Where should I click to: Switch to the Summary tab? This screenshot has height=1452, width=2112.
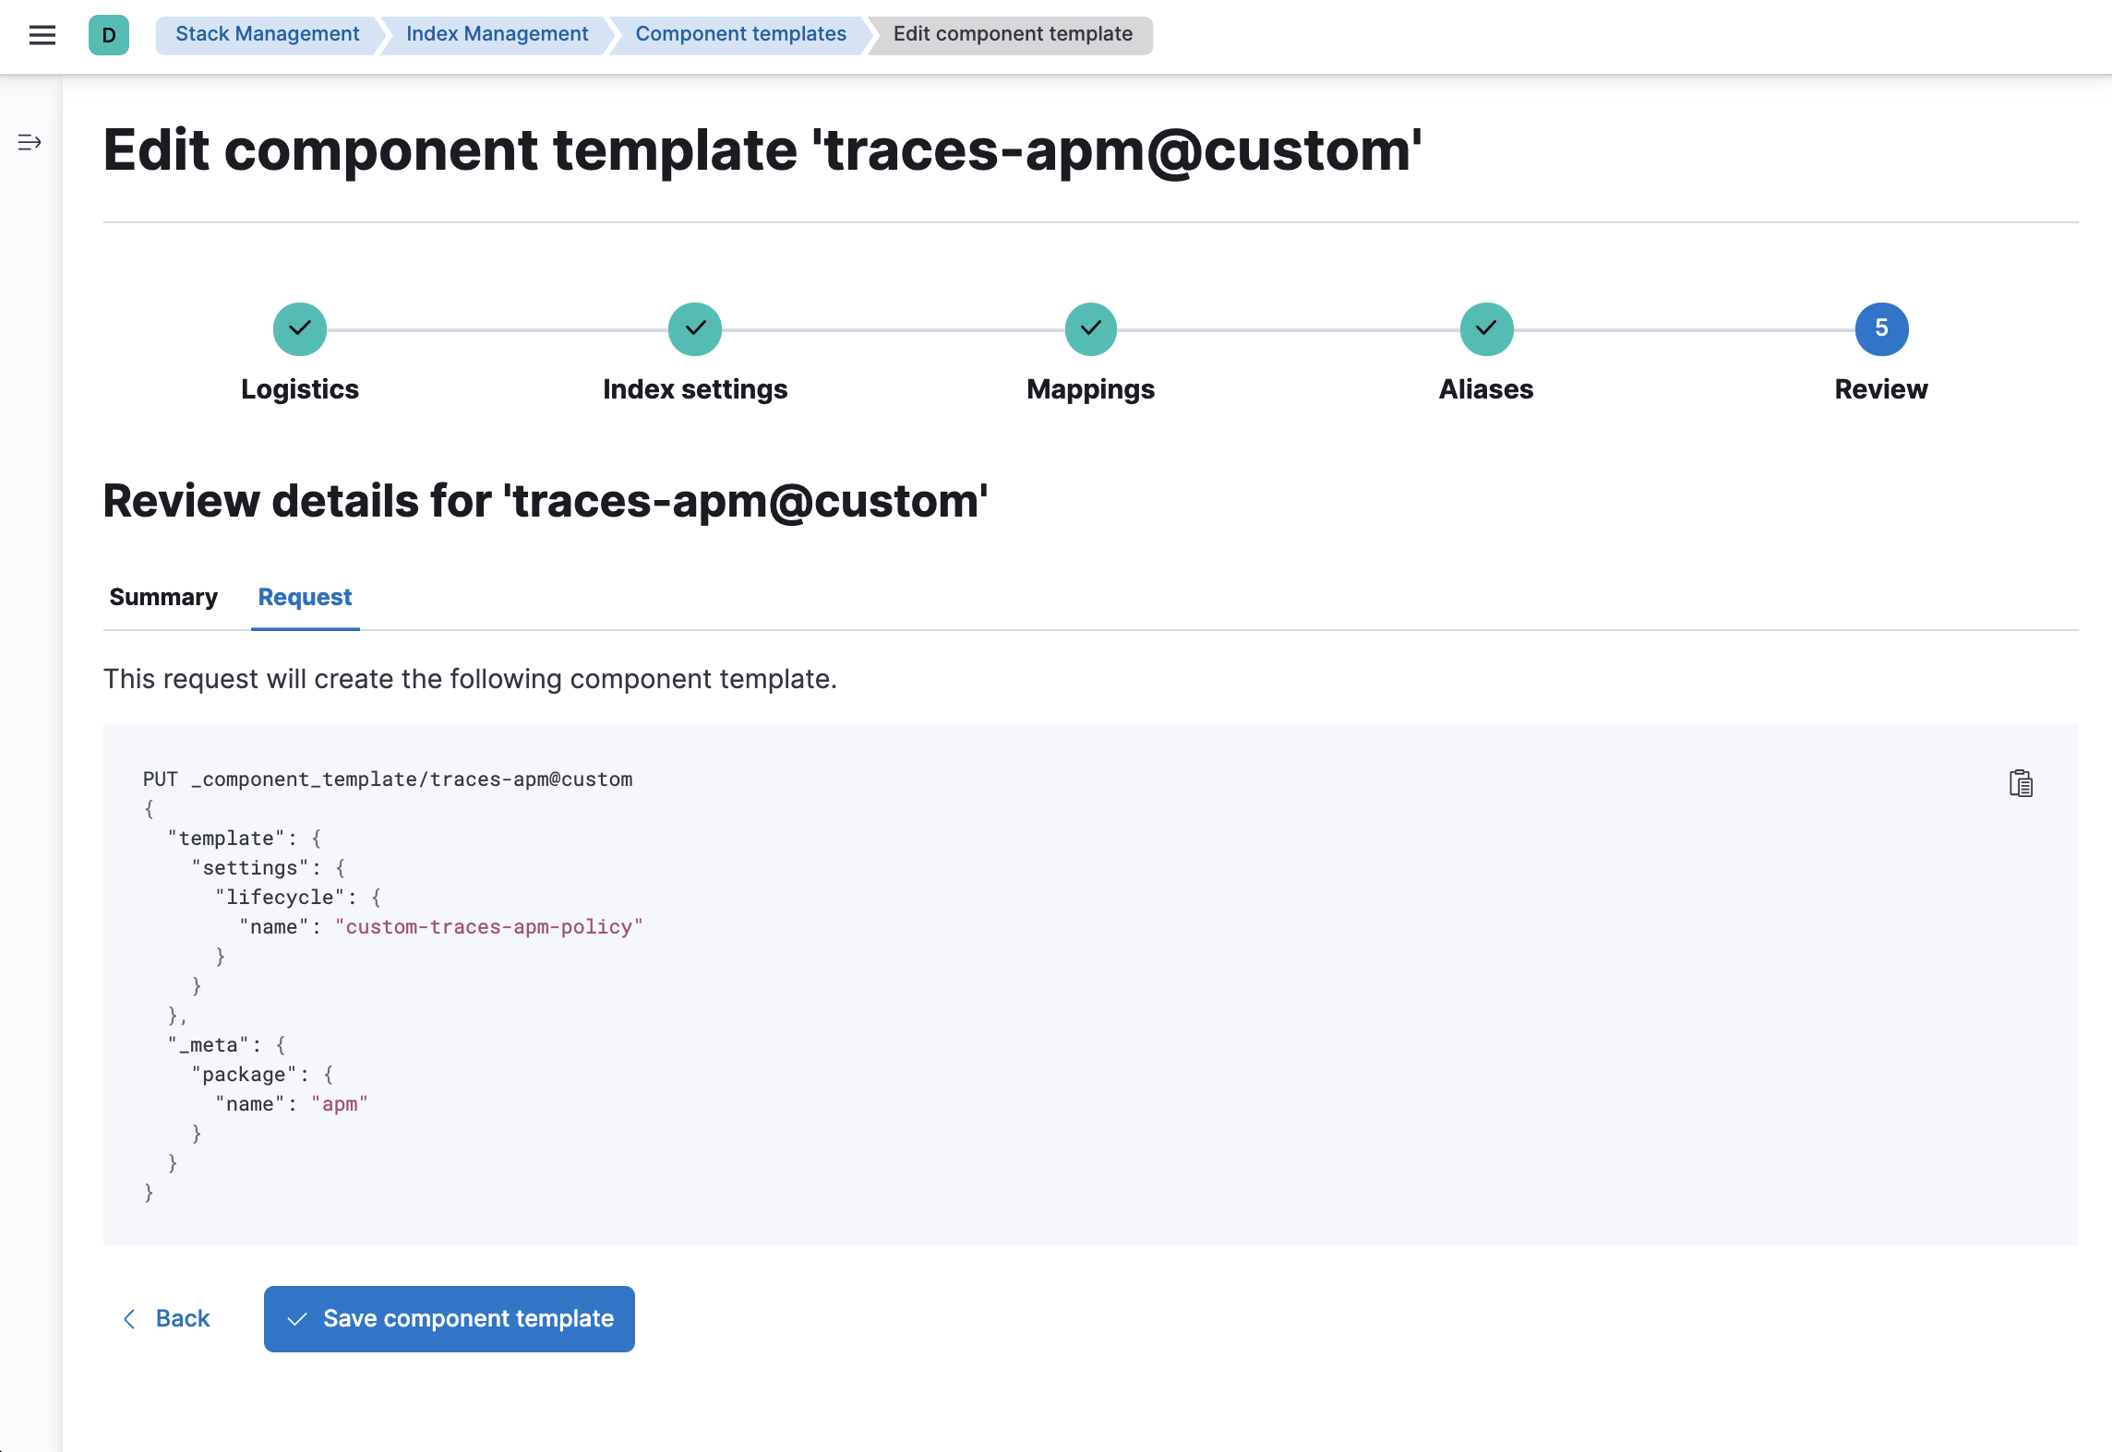163,597
